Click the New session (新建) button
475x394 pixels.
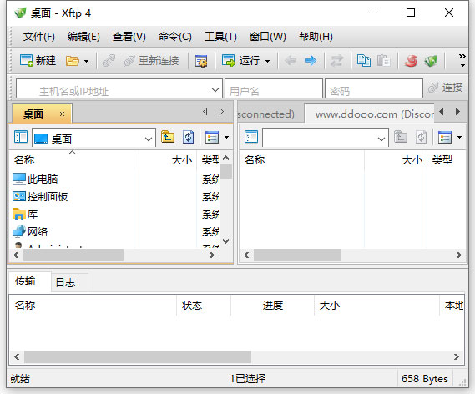click(38, 61)
